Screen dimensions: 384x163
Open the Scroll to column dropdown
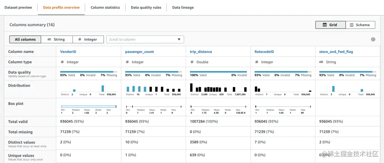(145, 39)
